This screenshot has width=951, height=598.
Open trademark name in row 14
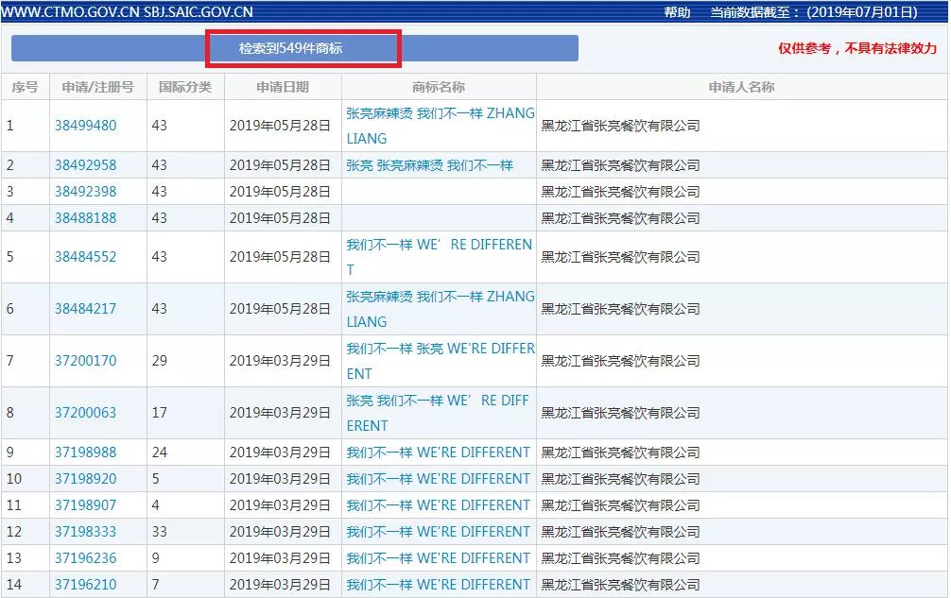point(438,585)
